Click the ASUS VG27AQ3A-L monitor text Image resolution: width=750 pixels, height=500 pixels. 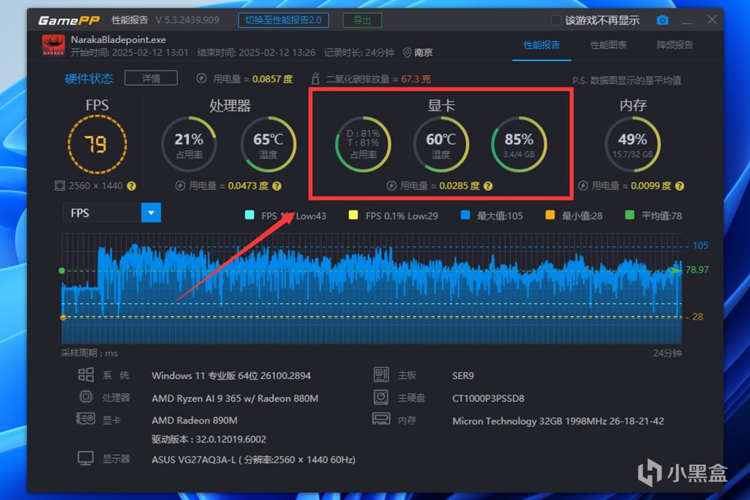[254, 460]
